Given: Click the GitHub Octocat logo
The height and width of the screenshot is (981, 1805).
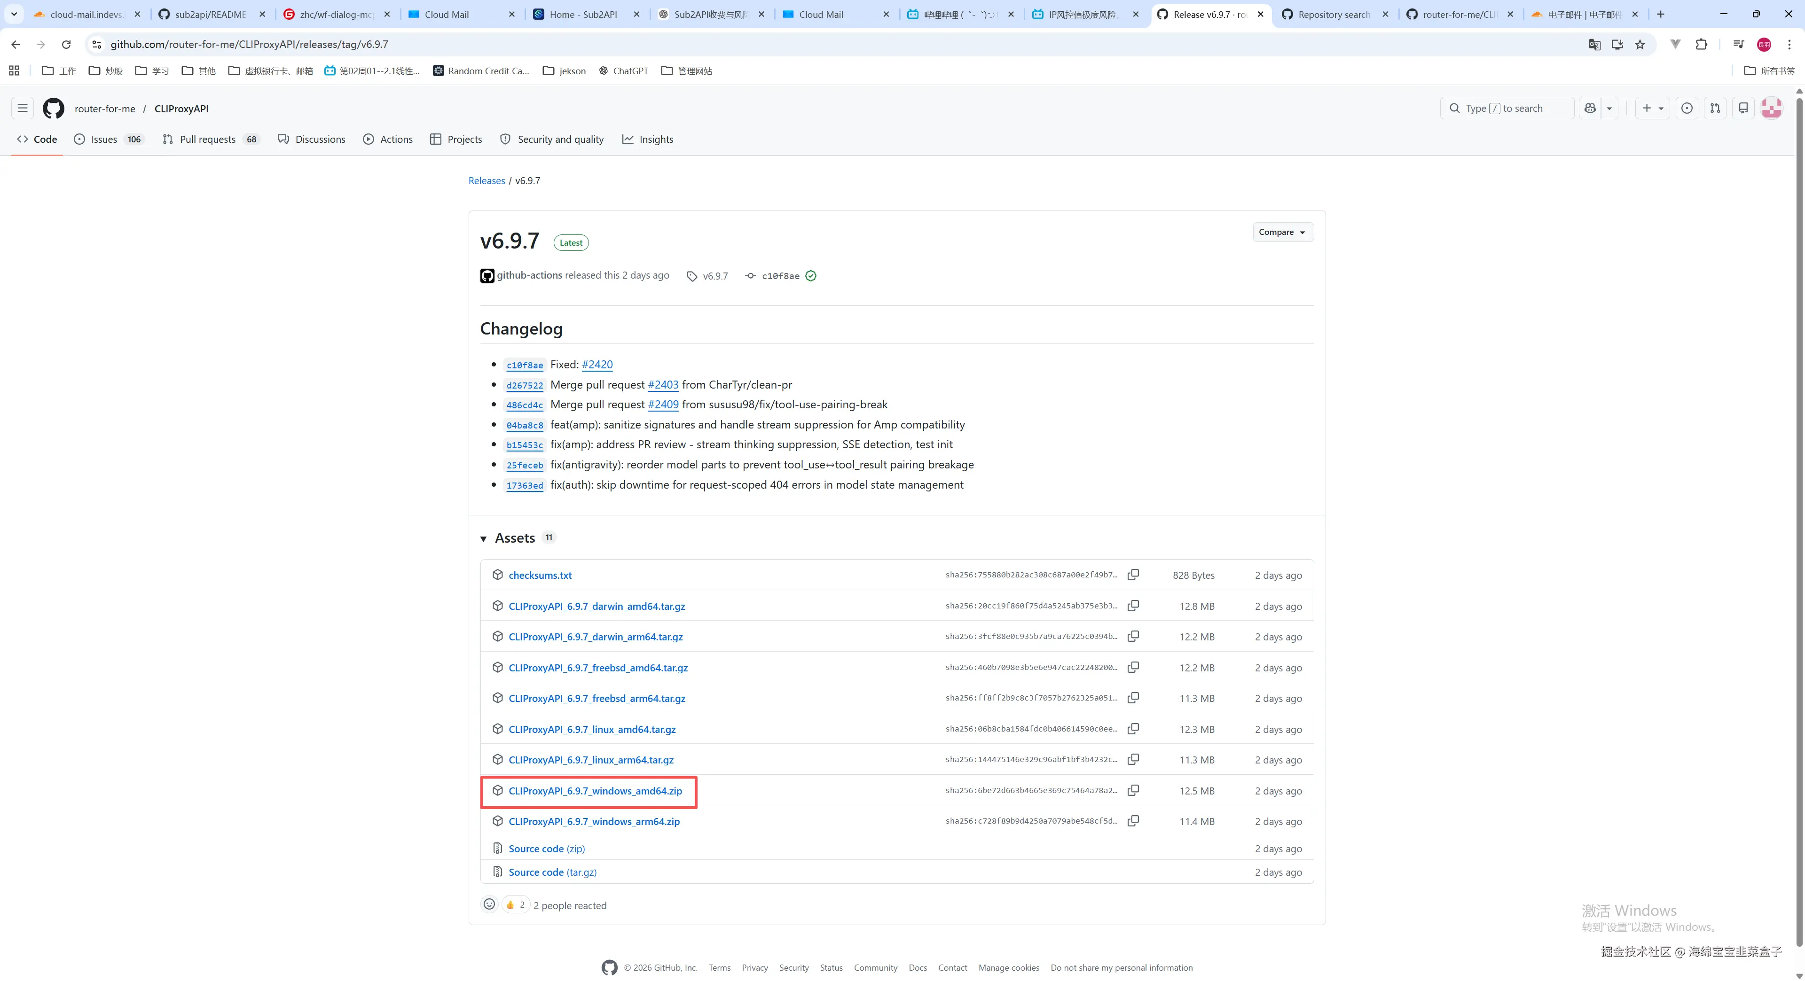Looking at the screenshot, I should (53, 109).
